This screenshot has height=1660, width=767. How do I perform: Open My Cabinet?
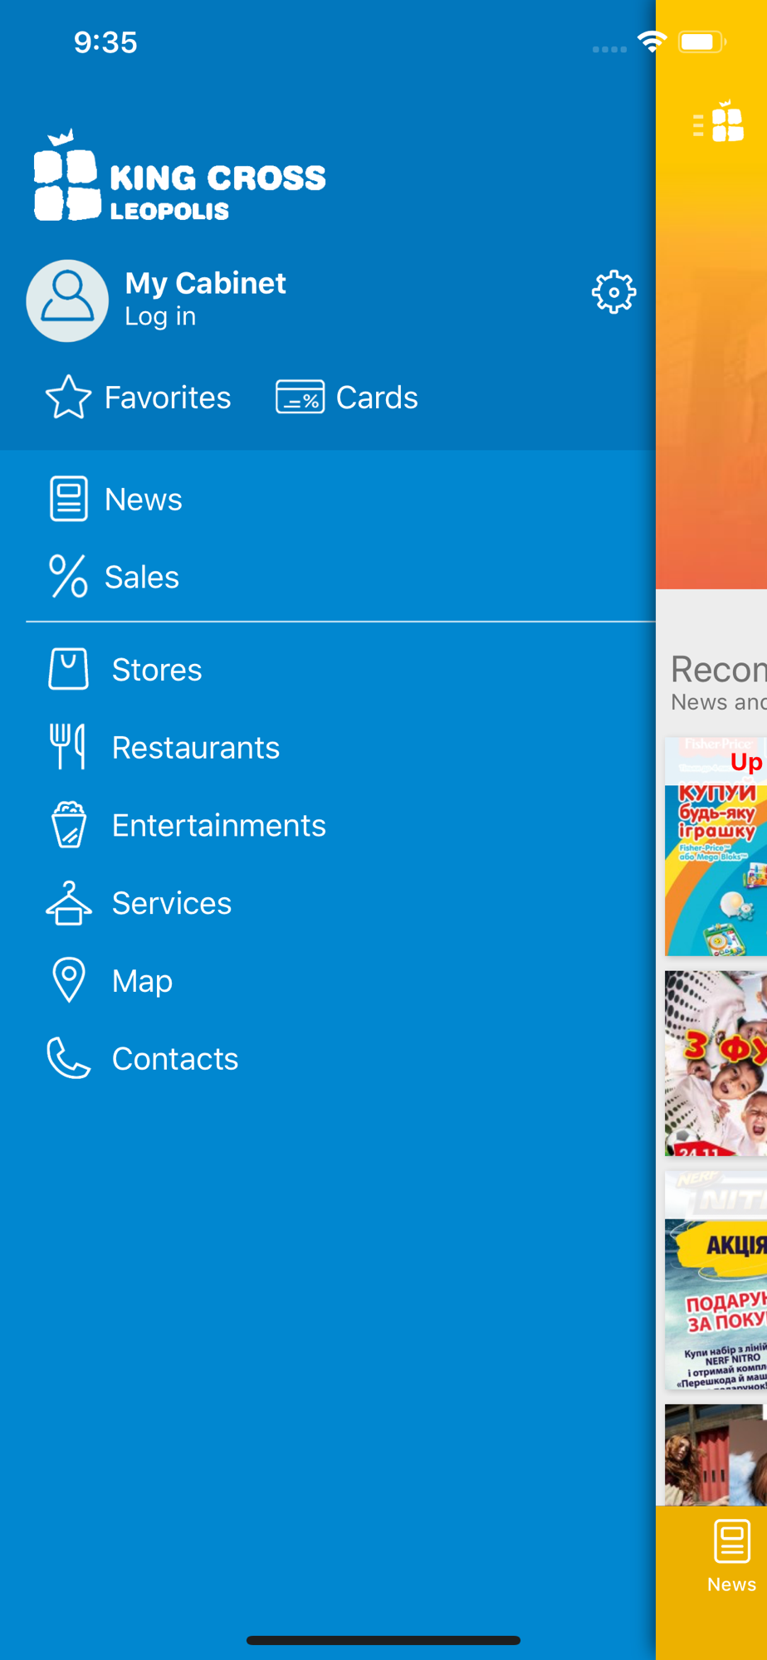tap(205, 283)
